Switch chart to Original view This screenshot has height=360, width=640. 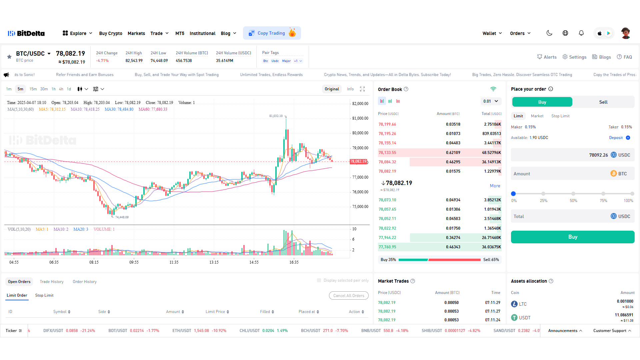point(332,89)
